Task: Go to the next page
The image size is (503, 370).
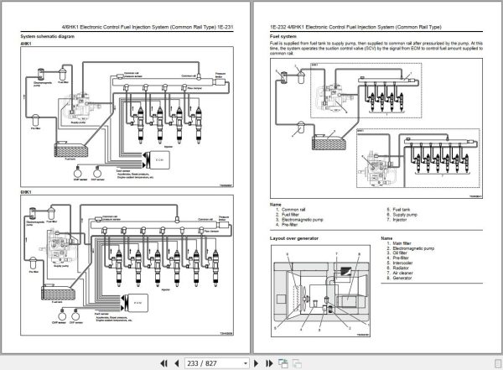Action: tap(256, 363)
